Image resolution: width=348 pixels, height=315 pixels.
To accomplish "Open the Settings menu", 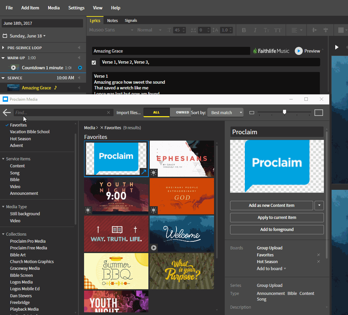I will (x=76, y=8).
